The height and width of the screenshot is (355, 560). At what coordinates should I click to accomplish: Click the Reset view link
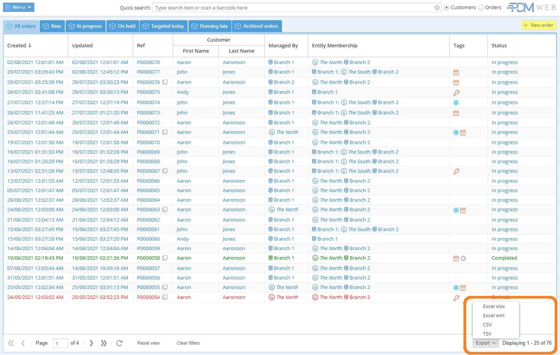(x=148, y=343)
